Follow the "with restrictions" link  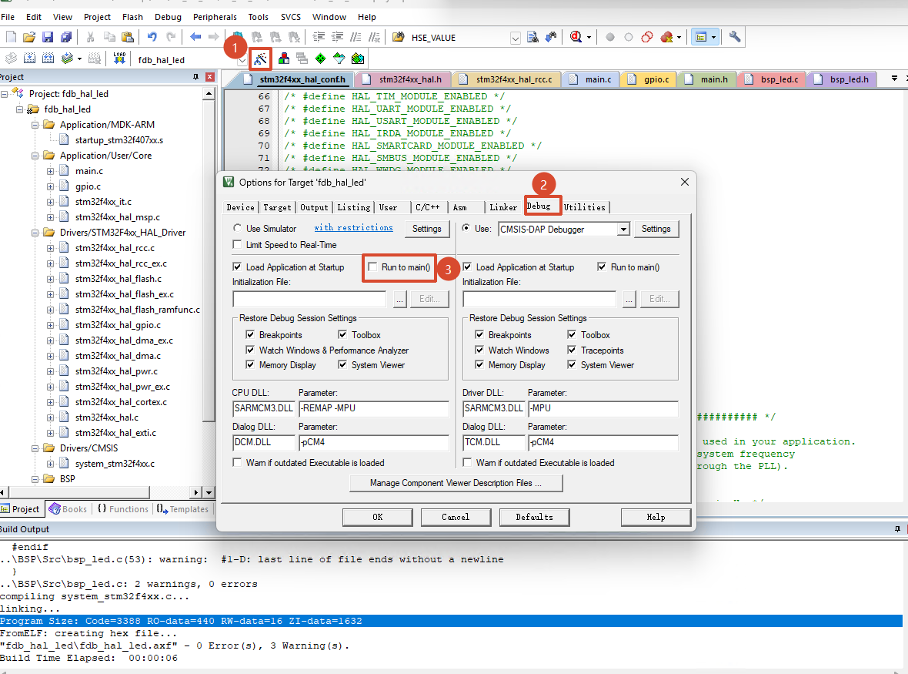[x=353, y=228]
